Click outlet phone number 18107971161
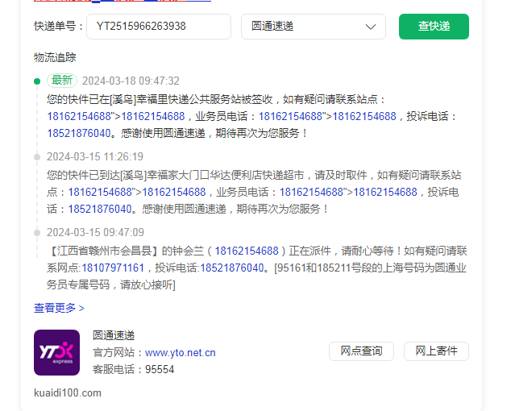Screen dimensions: 511x411 [x=113, y=268]
